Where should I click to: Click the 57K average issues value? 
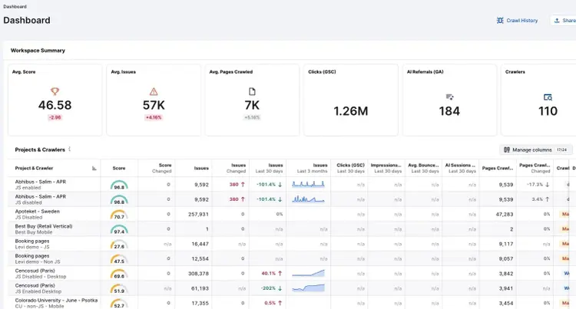point(154,105)
